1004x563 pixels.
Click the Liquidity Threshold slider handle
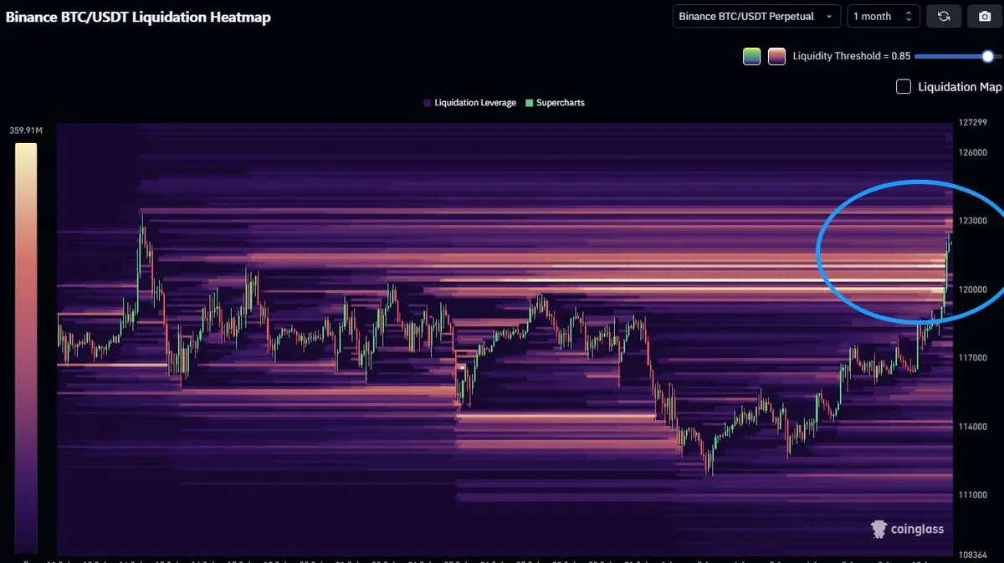(x=988, y=56)
